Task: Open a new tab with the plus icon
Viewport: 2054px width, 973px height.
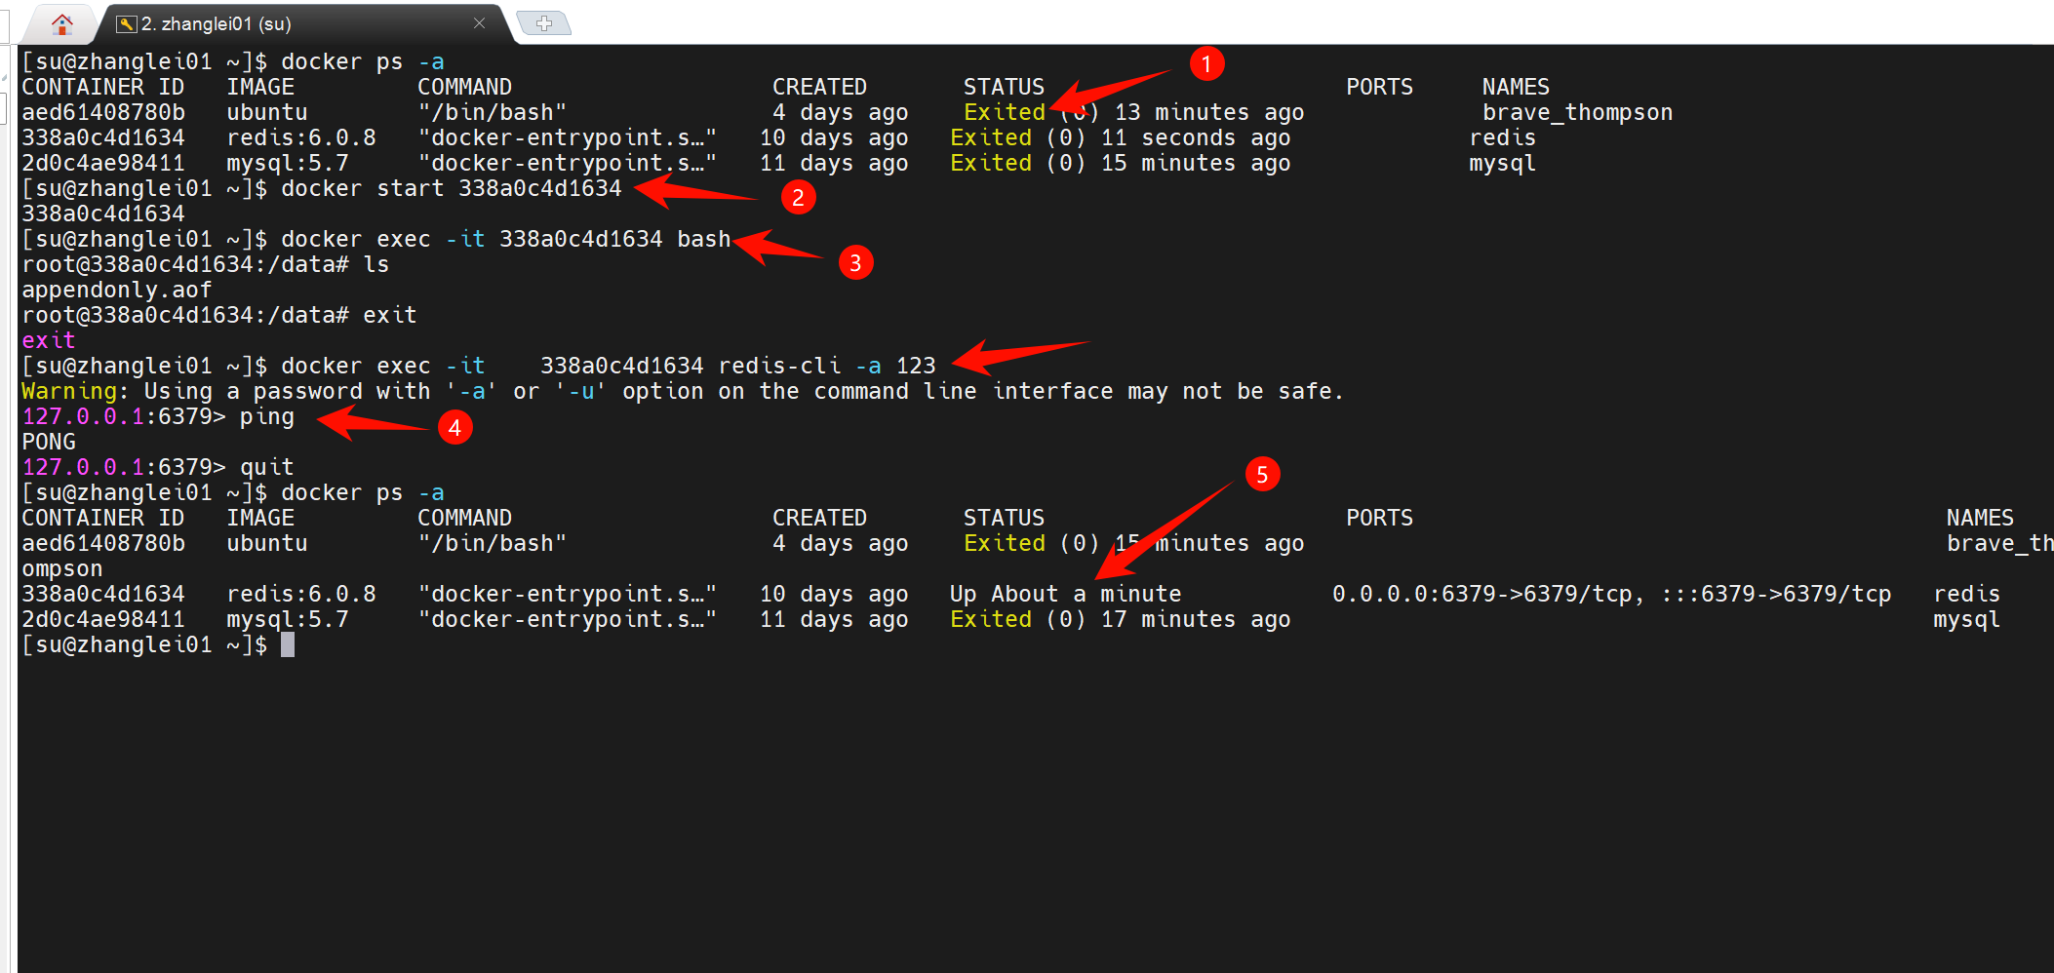Action: pos(544,21)
